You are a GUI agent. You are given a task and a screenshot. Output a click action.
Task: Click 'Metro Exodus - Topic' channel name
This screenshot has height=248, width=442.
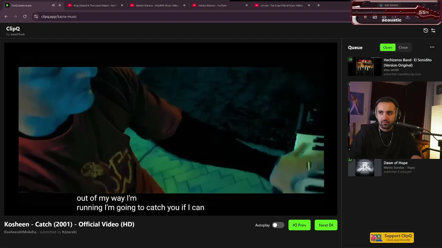coord(399,168)
